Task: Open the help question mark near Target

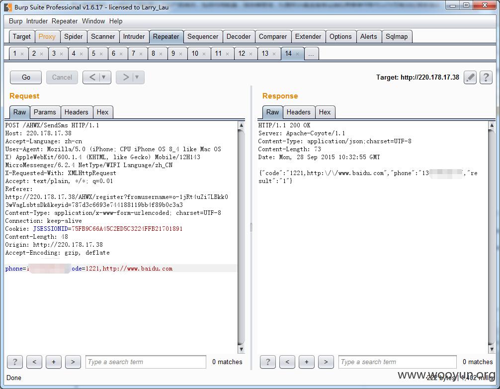Action: click(x=486, y=78)
